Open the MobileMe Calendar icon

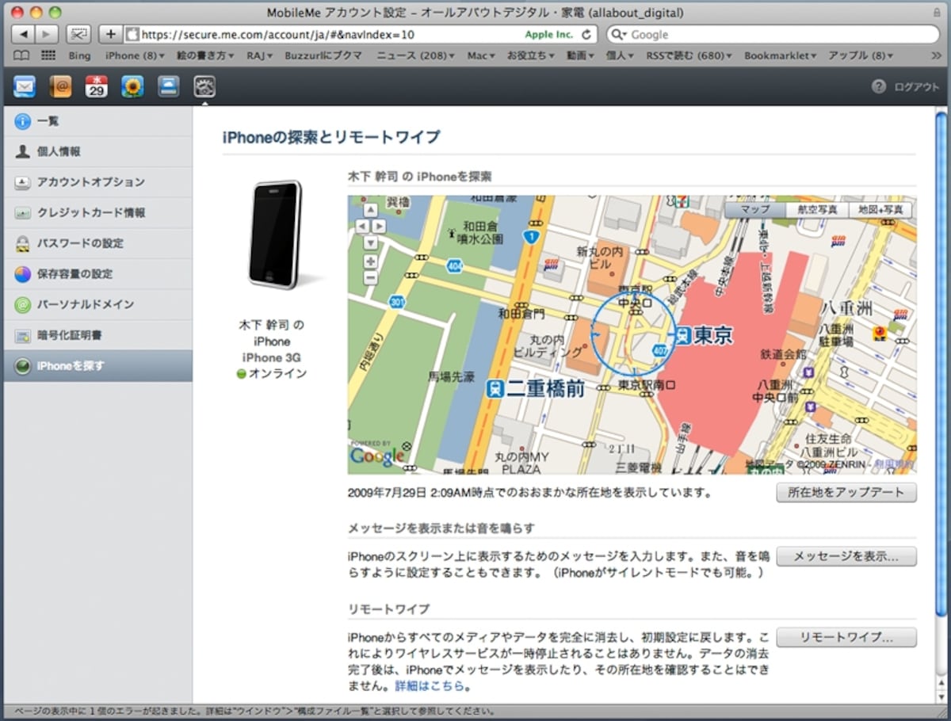[97, 86]
